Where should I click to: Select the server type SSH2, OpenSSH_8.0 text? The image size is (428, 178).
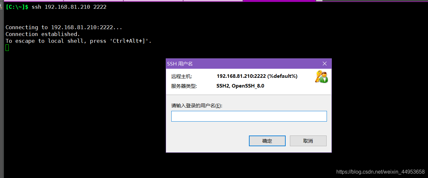point(240,86)
